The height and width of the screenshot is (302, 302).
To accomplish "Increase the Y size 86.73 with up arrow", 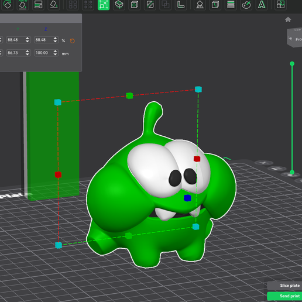I will click(x=28, y=51).
